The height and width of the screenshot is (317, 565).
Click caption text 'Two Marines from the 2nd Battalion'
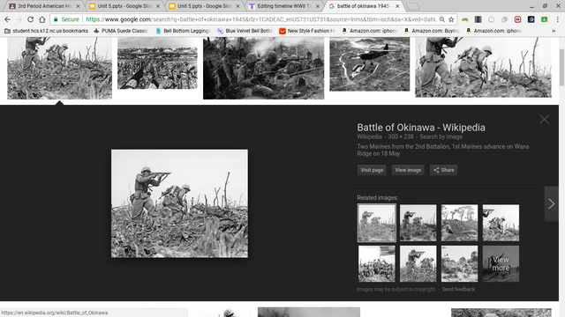click(x=403, y=146)
